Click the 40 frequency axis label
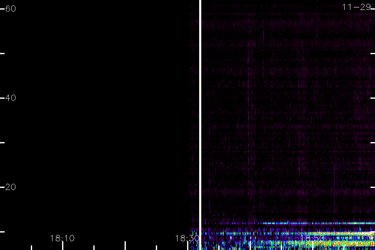The image size is (375, 250). pyautogui.click(x=10, y=98)
